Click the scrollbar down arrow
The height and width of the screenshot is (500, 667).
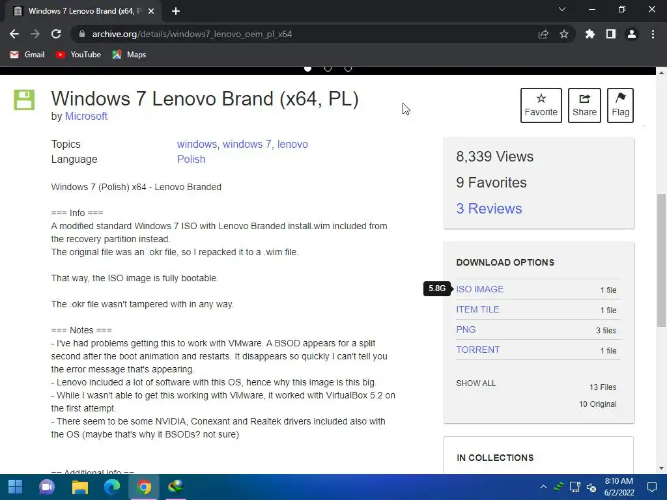661,468
